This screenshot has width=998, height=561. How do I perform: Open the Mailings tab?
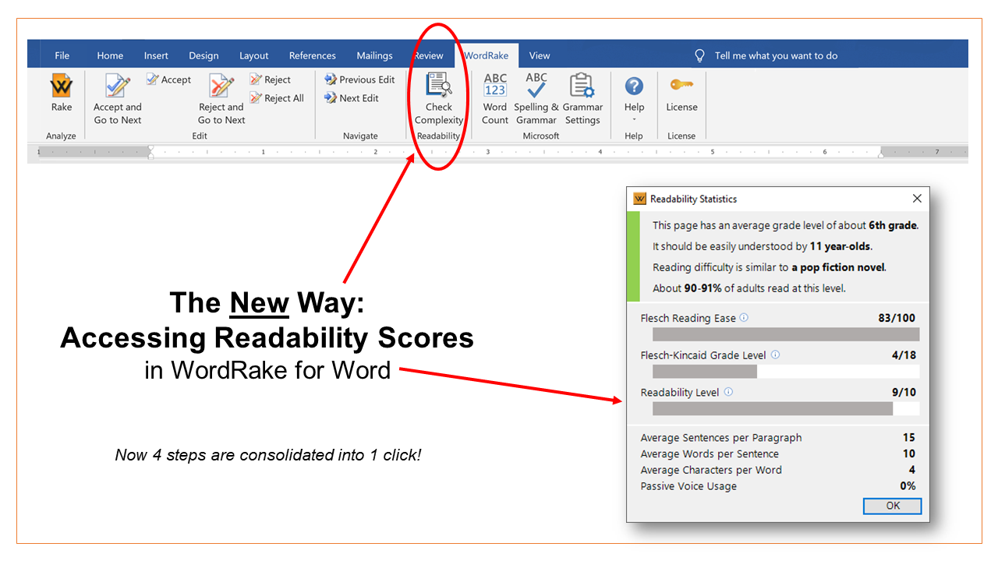tap(375, 55)
